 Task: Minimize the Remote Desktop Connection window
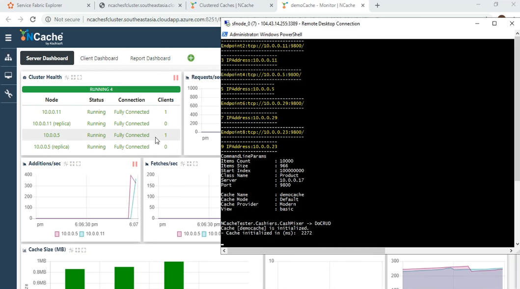[x=477, y=23]
